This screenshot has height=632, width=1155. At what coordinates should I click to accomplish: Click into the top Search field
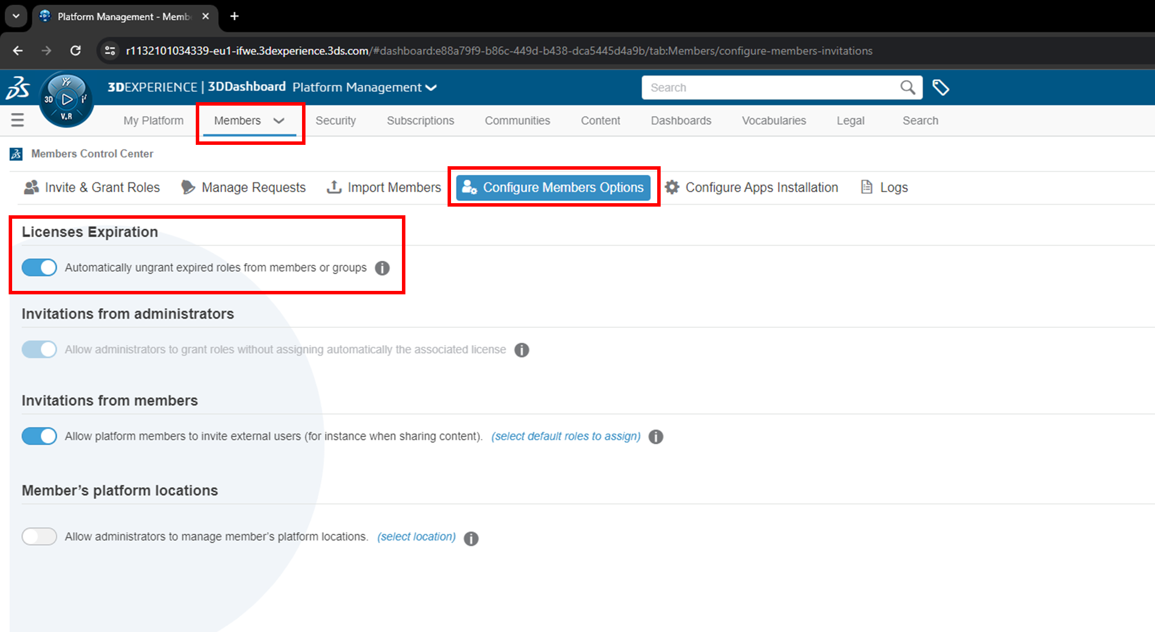tap(768, 88)
